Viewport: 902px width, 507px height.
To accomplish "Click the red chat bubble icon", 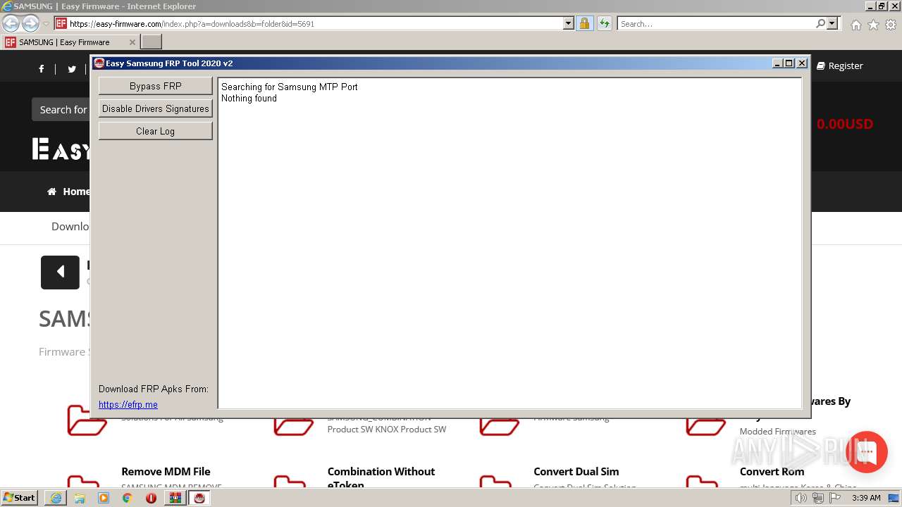I will click(867, 452).
